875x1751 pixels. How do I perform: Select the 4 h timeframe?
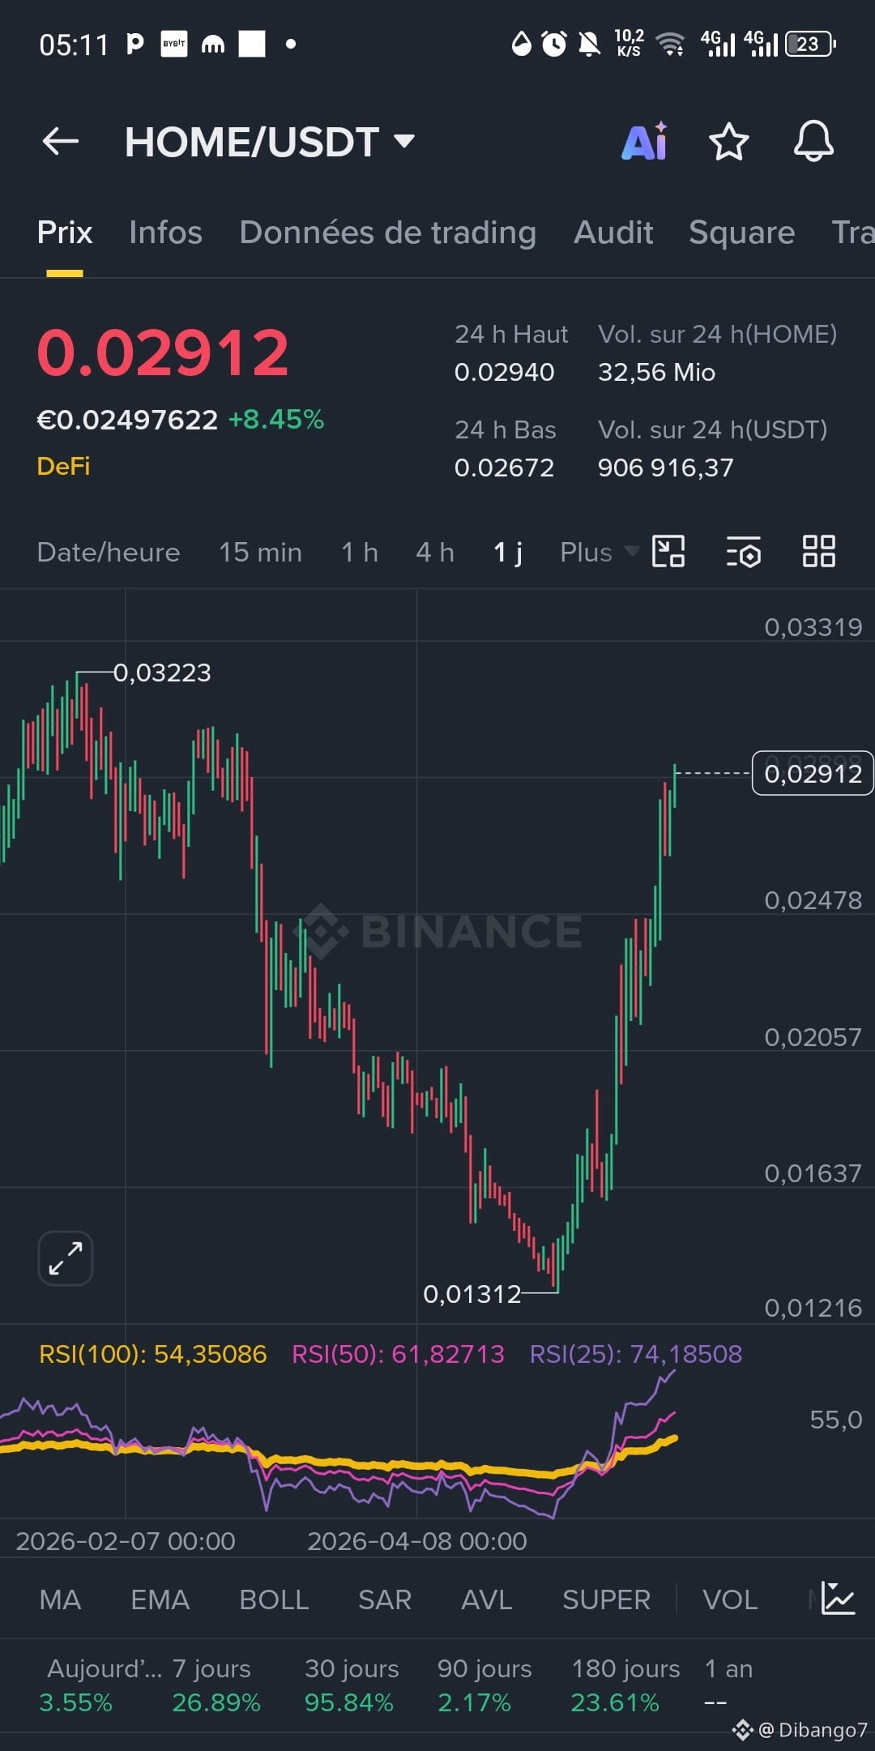(x=435, y=552)
